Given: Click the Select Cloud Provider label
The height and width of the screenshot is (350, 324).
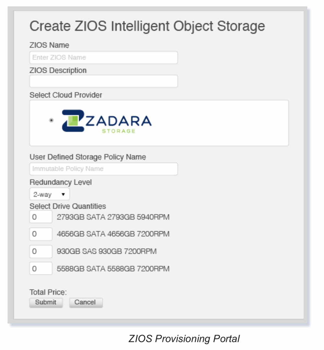Looking at the screenshot, I should 66,95.
